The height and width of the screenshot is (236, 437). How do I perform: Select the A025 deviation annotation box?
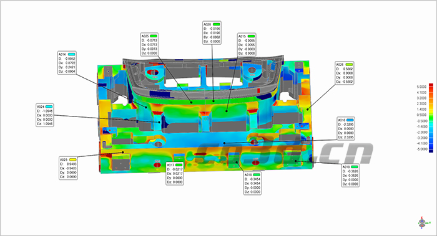click(x=149, y=44)
